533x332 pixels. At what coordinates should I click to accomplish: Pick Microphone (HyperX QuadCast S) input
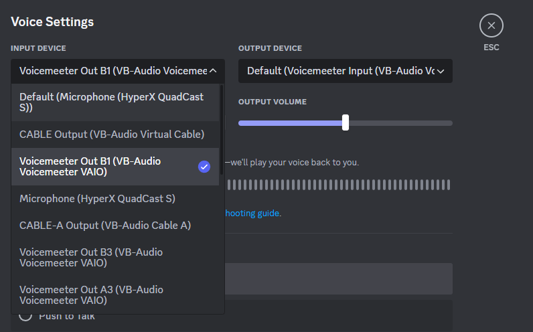(x=97, y=199)
